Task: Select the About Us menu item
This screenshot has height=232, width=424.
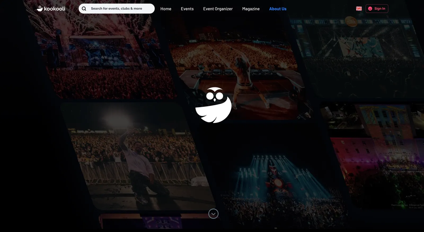Action: [x=278, y=9]
